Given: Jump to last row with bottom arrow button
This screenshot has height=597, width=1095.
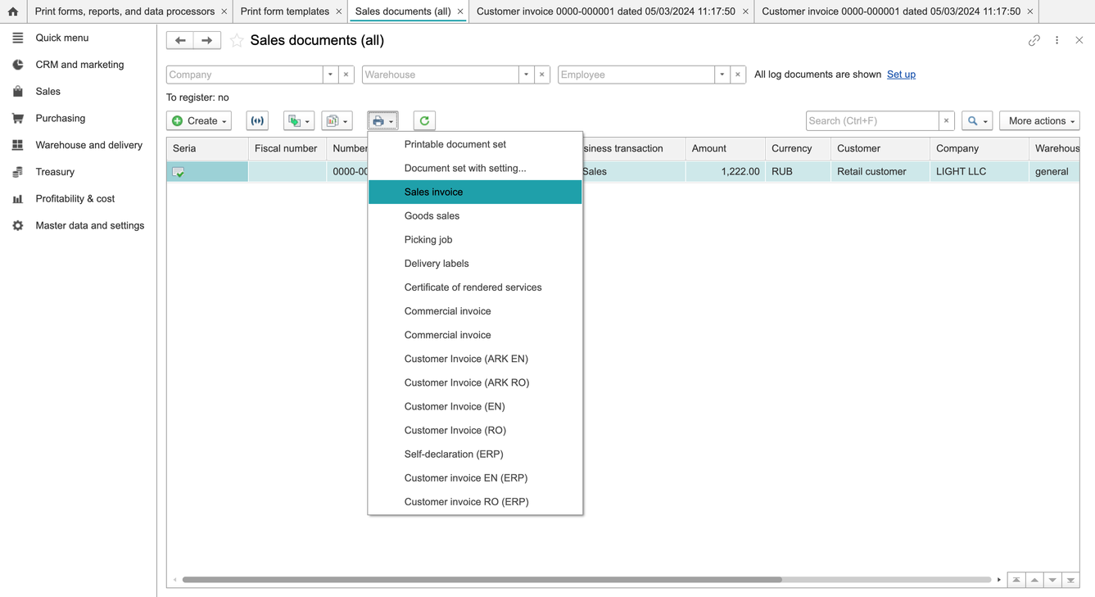Looking at the screenshot, I should coord(1070,580).
